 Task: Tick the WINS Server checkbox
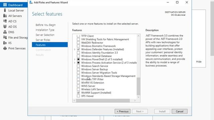(78, 86)
